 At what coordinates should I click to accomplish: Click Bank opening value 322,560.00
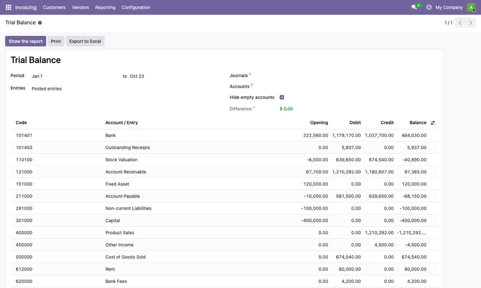click(x=316, y=135)
